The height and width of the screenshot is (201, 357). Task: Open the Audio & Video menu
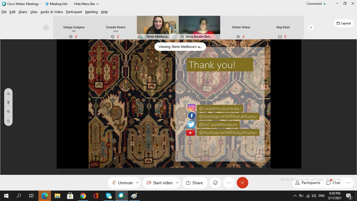(51, 12)
